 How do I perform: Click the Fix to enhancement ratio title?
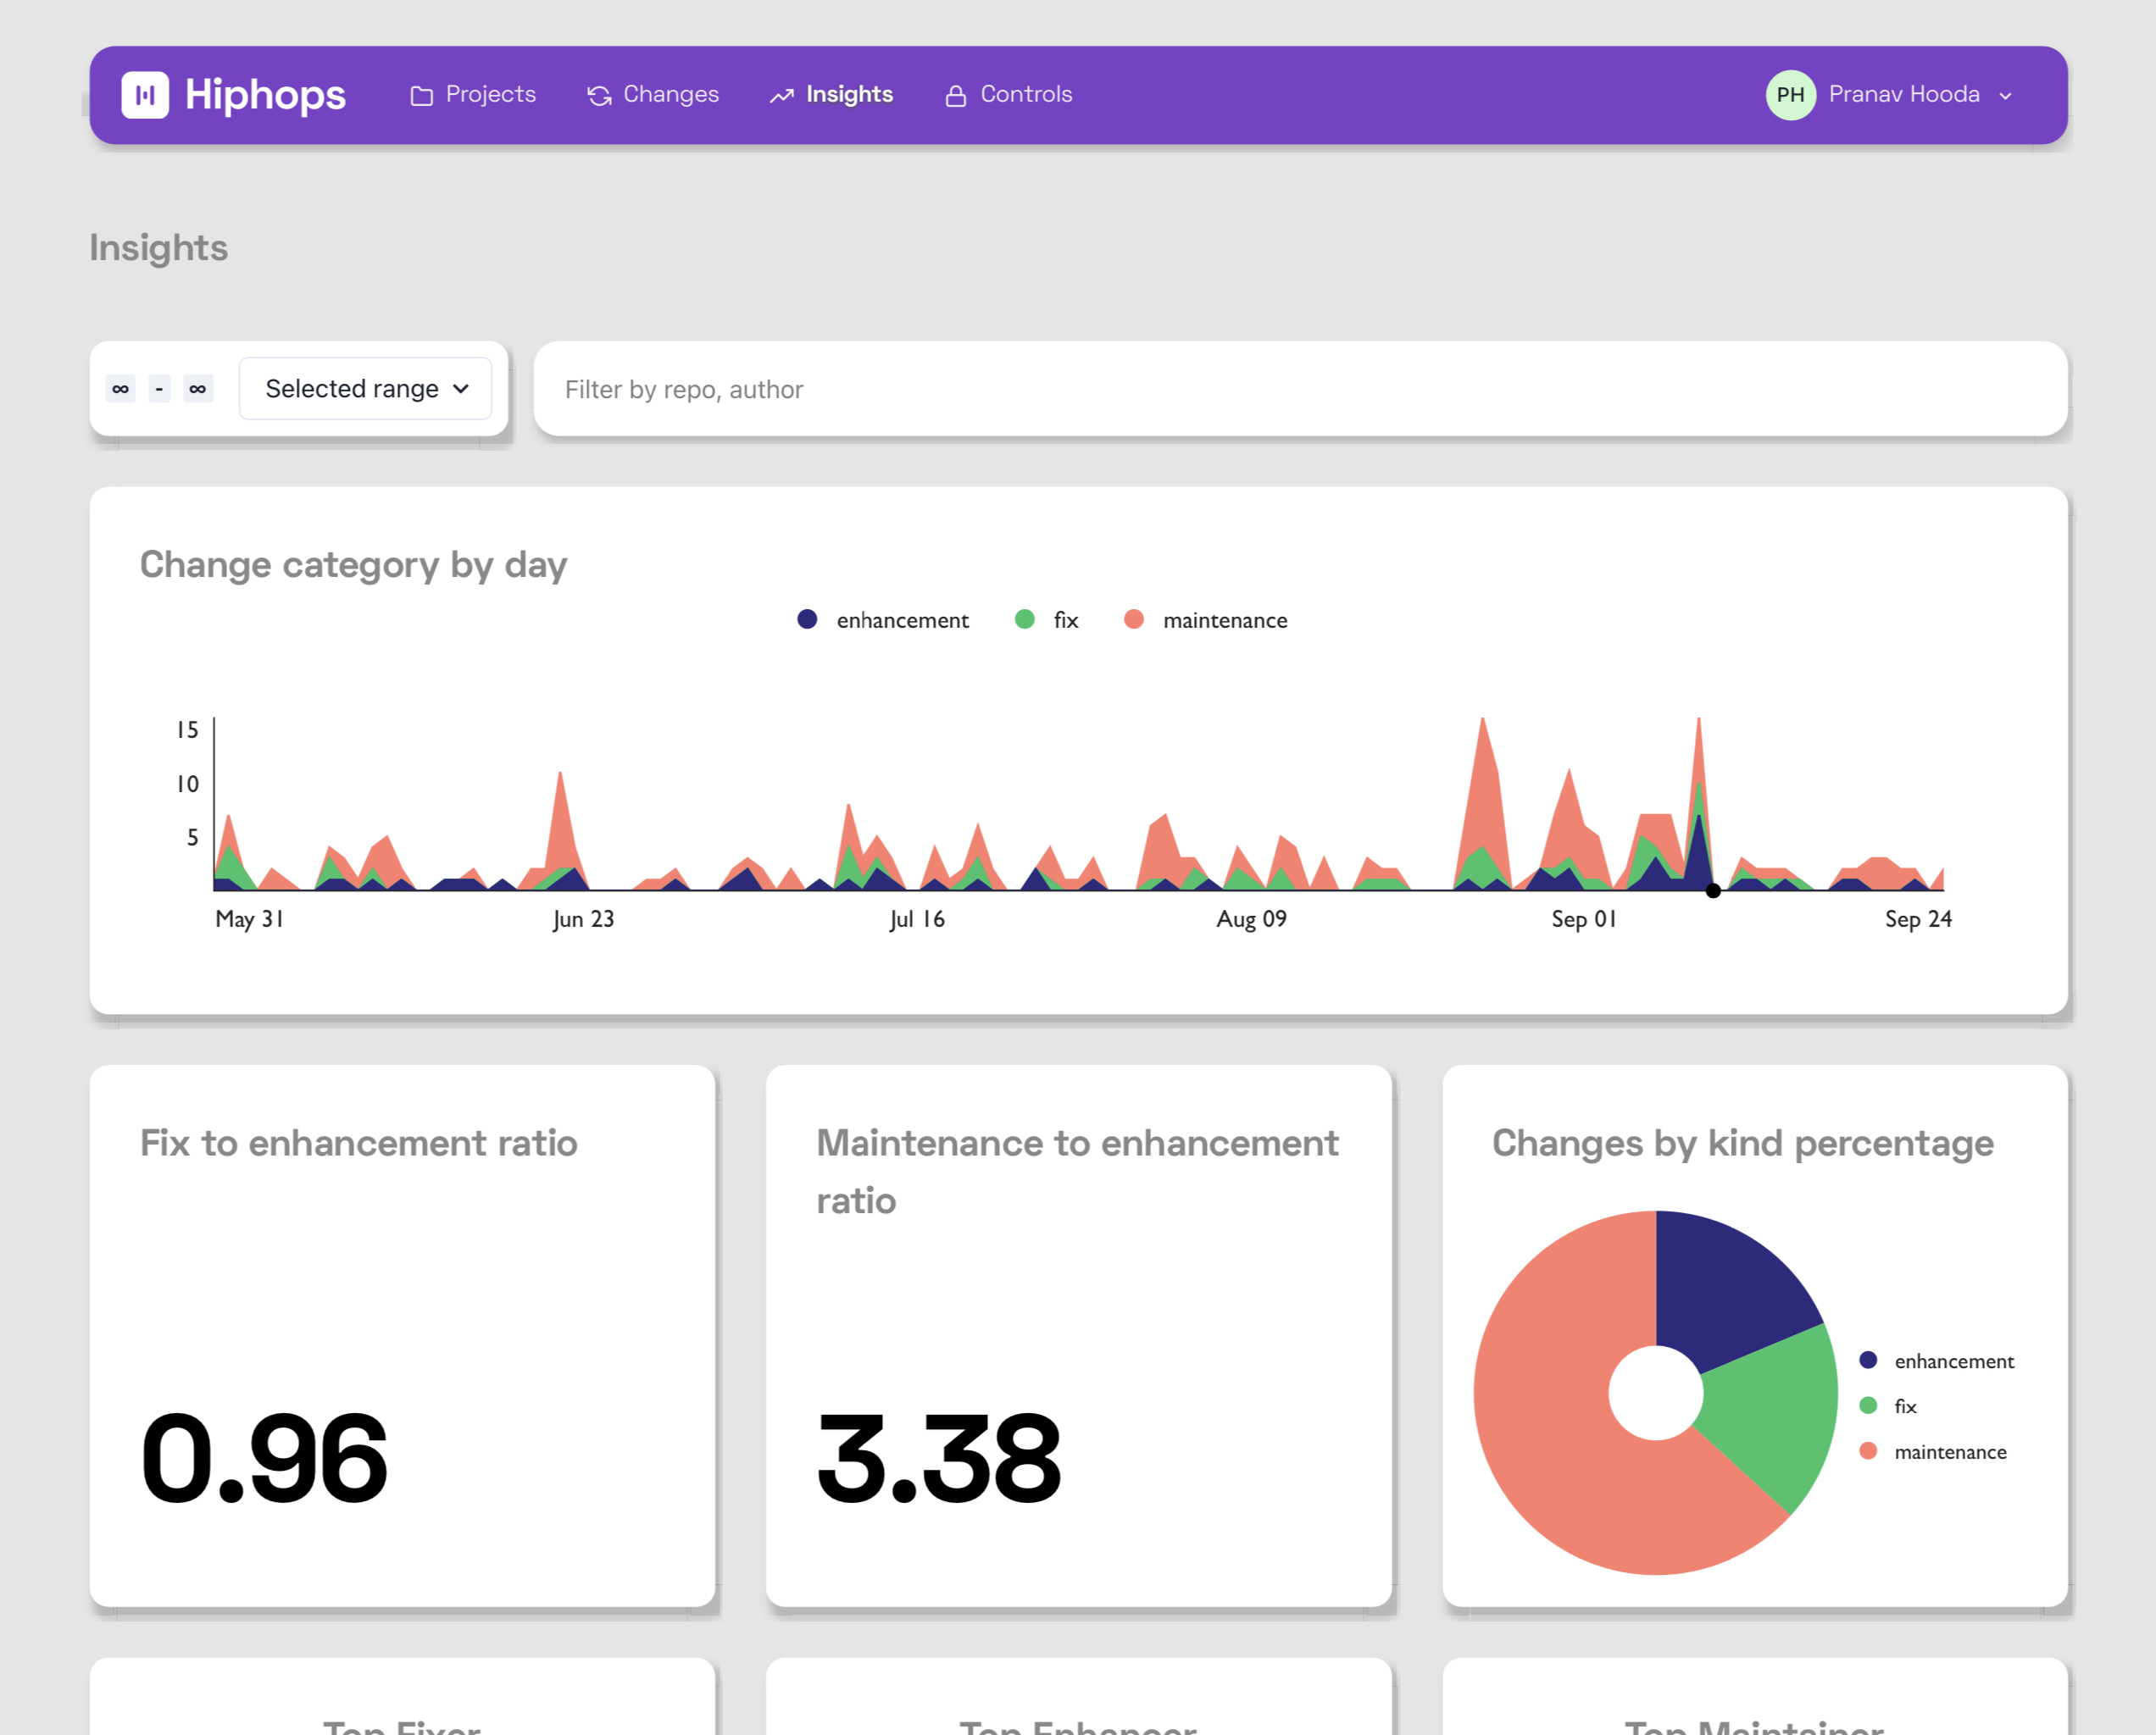(359, 1142)
